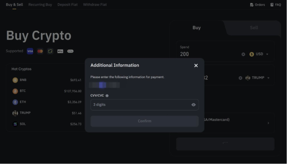The image size is (287, 164).
Task: Click the $256.73 SOL price
Action: pos(76,124)
